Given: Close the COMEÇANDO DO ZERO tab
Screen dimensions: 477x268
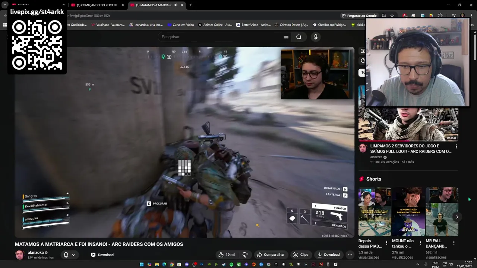Looking at the screenshot, I should click(x=123, y=5).
